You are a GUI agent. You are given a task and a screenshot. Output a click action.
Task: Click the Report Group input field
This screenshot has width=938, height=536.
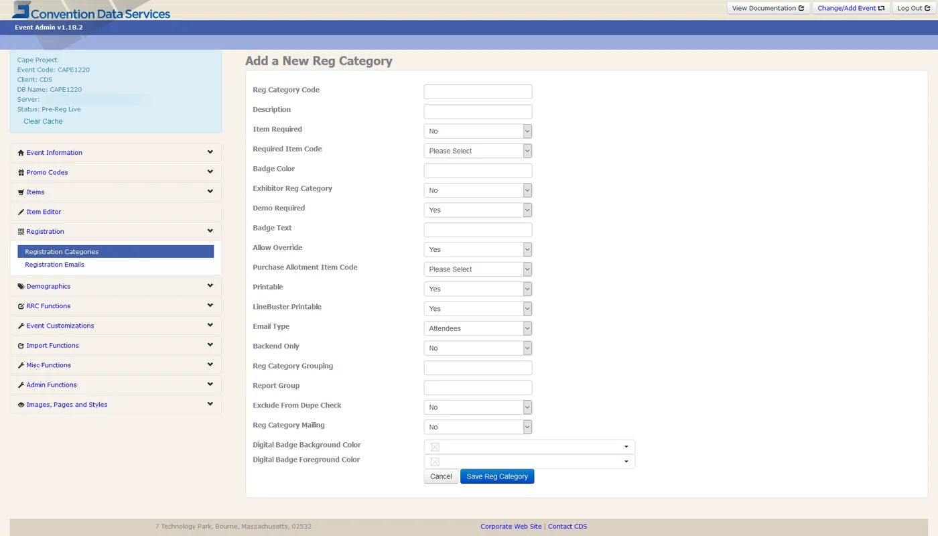(478, 387)
